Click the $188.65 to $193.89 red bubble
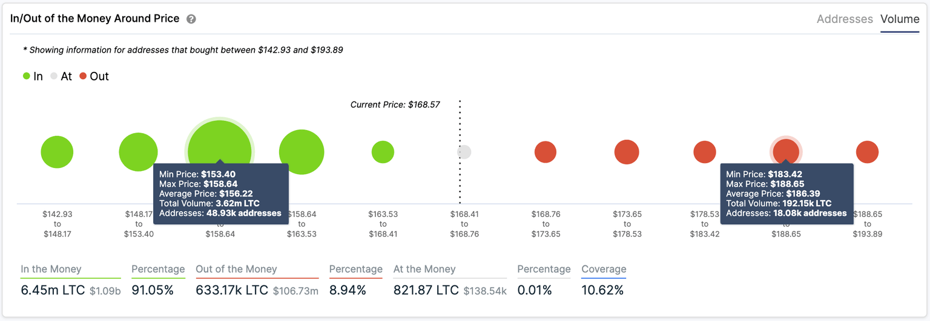 click(x=867, y=152)
